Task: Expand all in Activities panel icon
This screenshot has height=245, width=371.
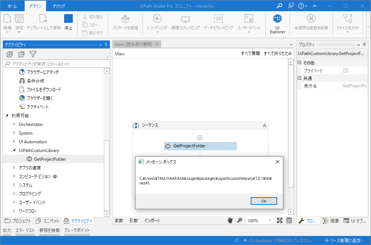Action: click(x=9, y=55)
